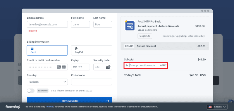Focus the Expiry MM / YY field
Screen dimensions: 234x111
[x=80, y=67]
